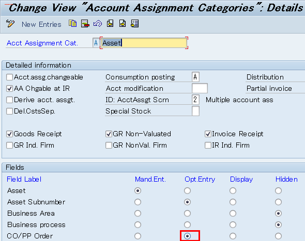Viewport: 305px width, 241px height.
Task: Click the Undo change icon
Action: (98, 24)
